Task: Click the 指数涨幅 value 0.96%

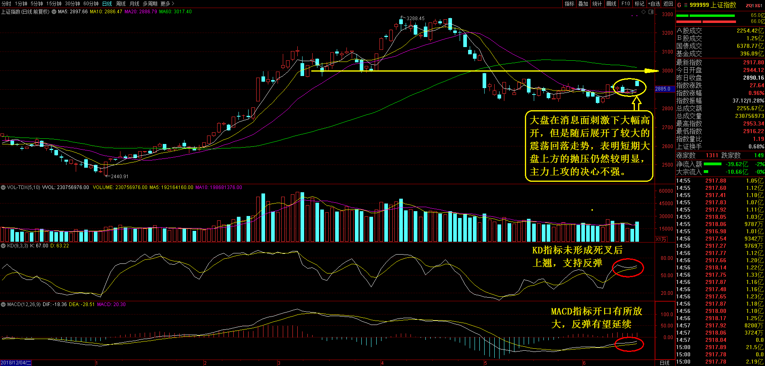Action: click(x=756, y=93)
